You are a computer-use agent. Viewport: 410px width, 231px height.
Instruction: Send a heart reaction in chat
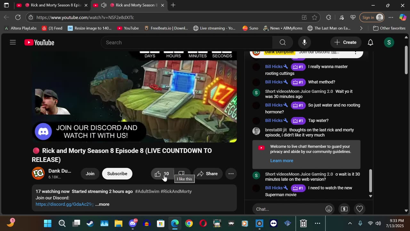coord(359,209)
